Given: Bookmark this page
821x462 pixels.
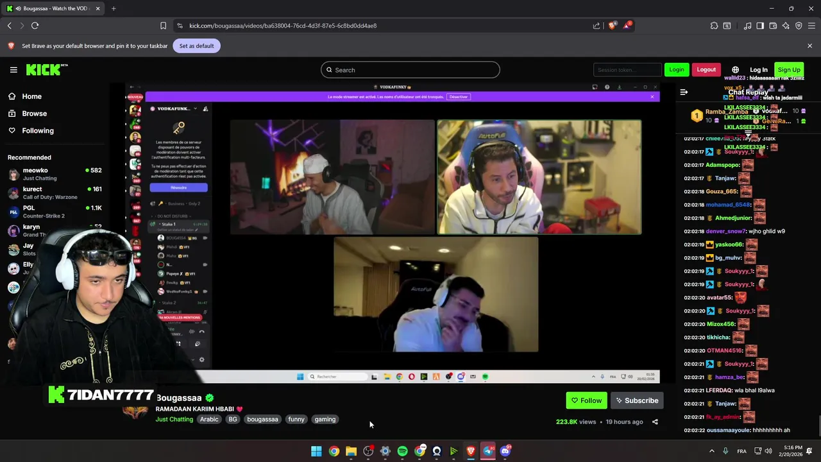Looking at the screenshot, I should click(x=163, y=26).
